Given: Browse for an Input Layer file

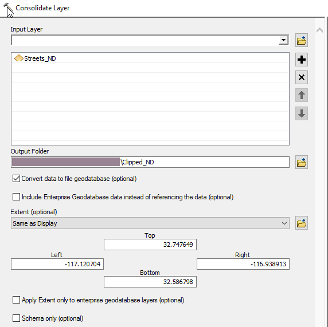Looking at the screenshot, I should coord(302,40).
